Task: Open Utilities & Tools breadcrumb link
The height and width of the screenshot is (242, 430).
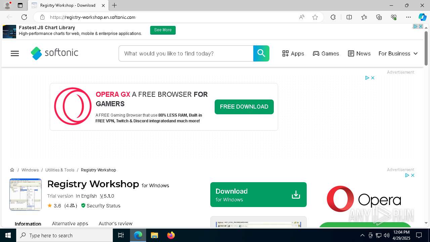Action: point(60,170)
